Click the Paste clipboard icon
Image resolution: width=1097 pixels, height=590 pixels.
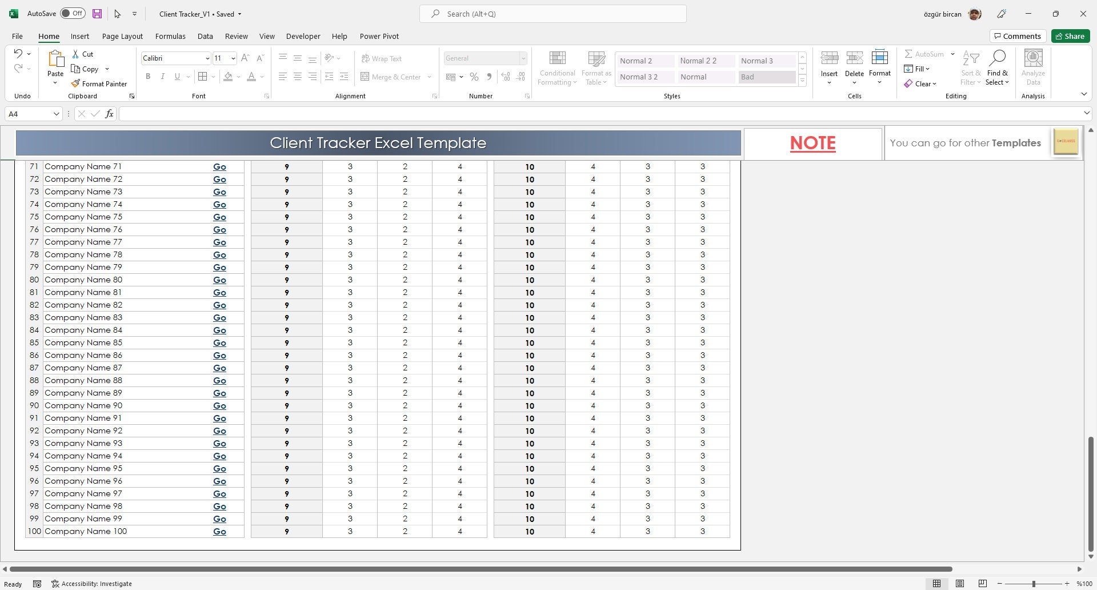coord(55,59)
